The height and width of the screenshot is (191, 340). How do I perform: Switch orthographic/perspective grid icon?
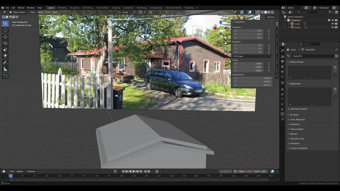(x=226, y=54)
